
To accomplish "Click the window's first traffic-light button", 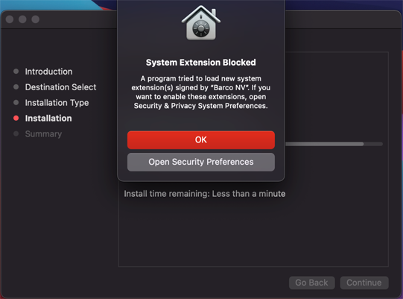I will [x=10, y=19].
